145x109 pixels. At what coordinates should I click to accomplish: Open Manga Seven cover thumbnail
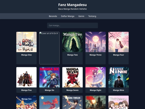click(73, 77)
